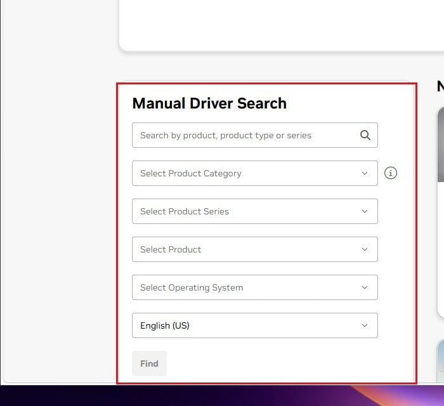Expand the Select Product Series dropdown
444x406 pixels.
(x=254, y=211)
